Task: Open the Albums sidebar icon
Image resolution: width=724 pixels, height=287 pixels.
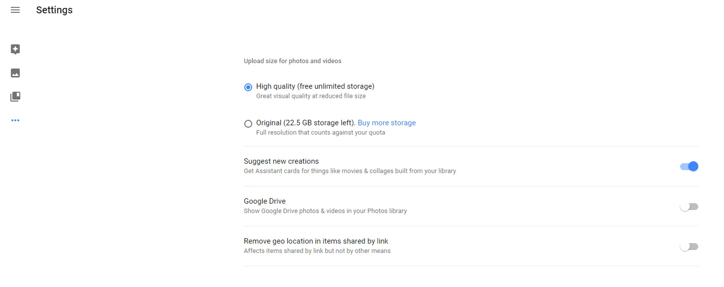Action: click(15, 97)
